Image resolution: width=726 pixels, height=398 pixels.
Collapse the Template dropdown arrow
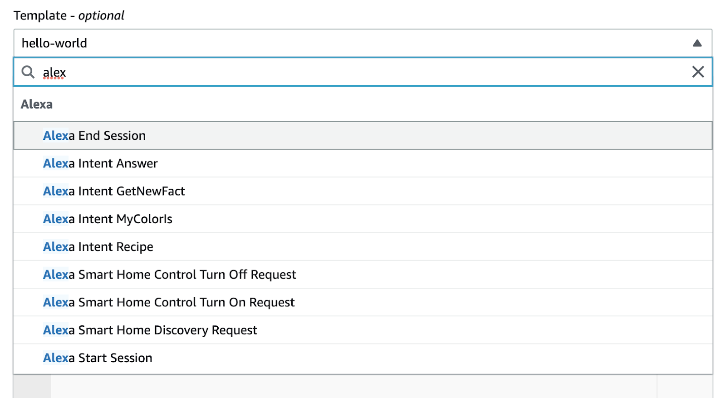pyautogui.click(x=697, y=43)
